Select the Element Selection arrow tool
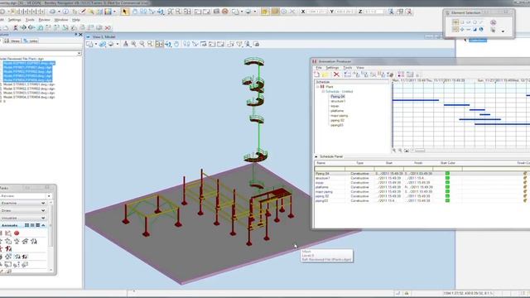 (125, 12)
